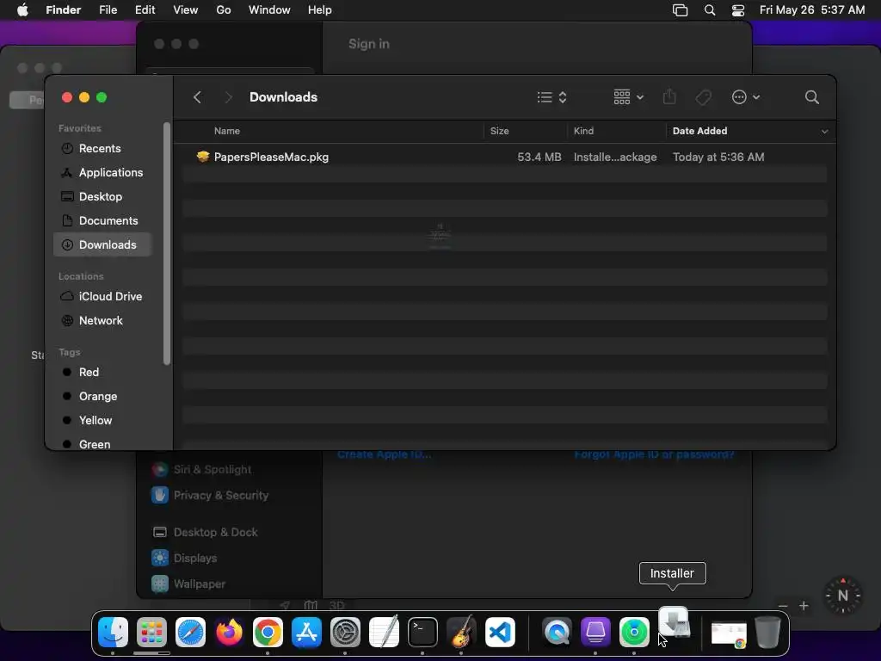This screenshot has width=881, height=661.
Task: Open the Apple menu
Action: click(x=22, y=10)
